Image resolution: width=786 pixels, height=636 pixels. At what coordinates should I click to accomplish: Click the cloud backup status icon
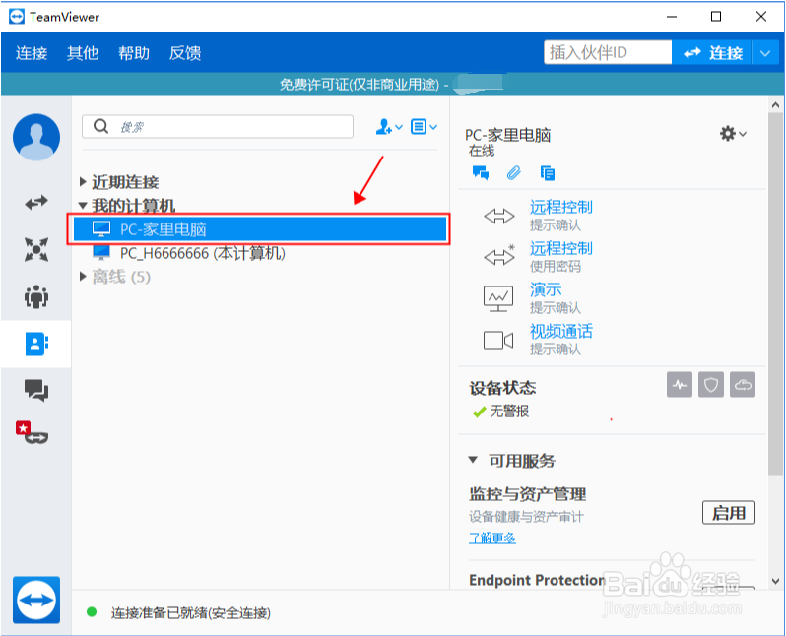(x=743, y=384)
